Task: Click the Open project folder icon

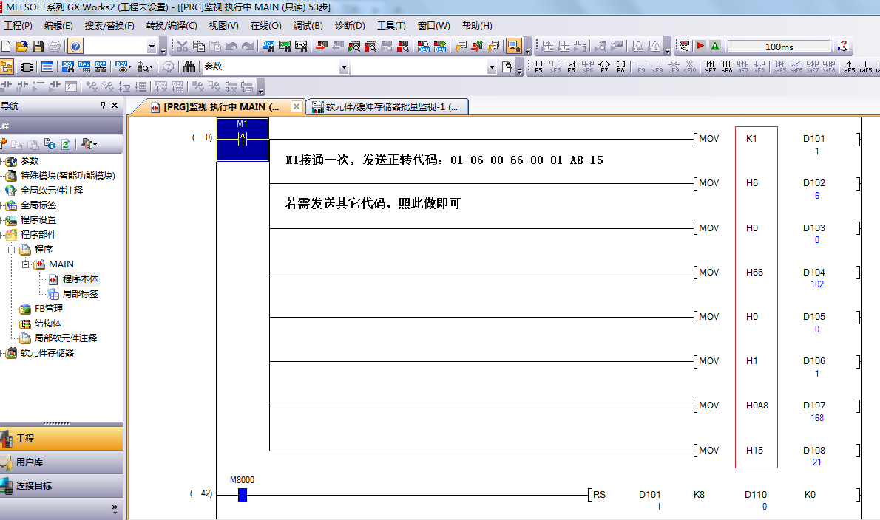Action: click(x=21, y=47)
